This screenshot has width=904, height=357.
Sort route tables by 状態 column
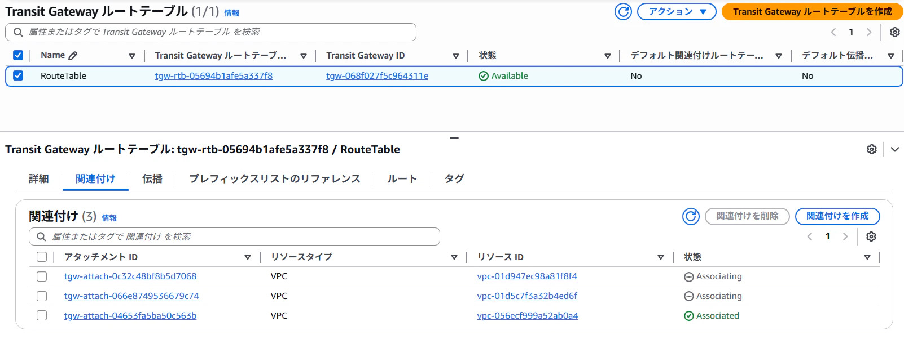608,56
